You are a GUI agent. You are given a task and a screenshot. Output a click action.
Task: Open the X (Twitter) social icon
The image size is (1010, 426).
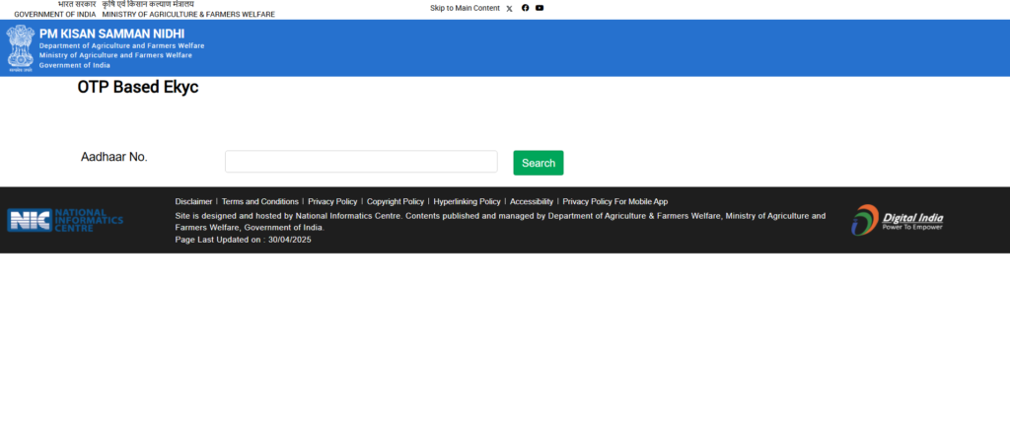pos(510,8)
